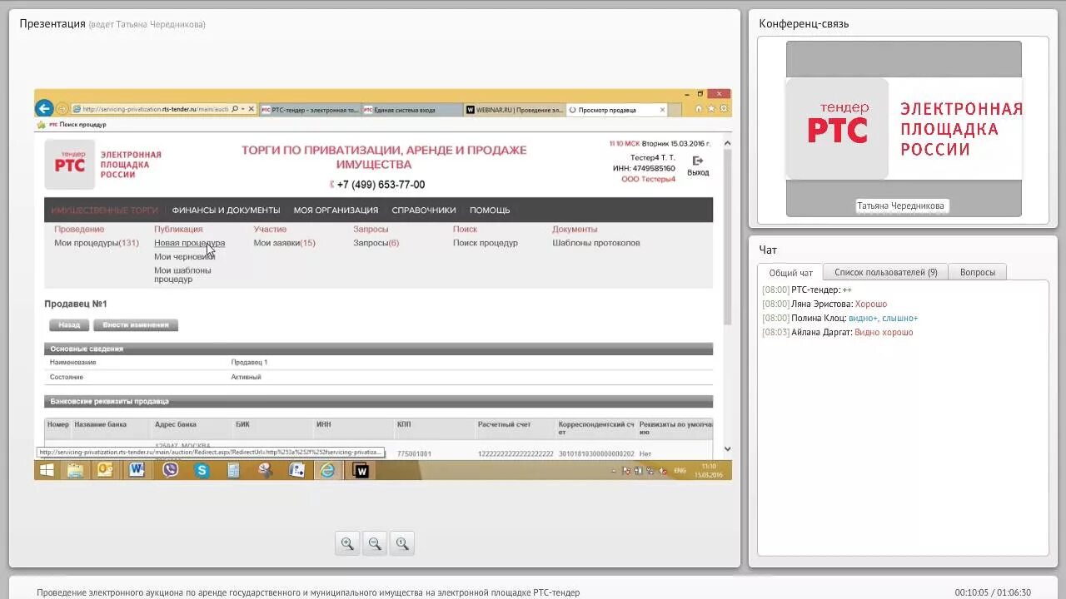Open the Windows Start button

click(47, 470)
